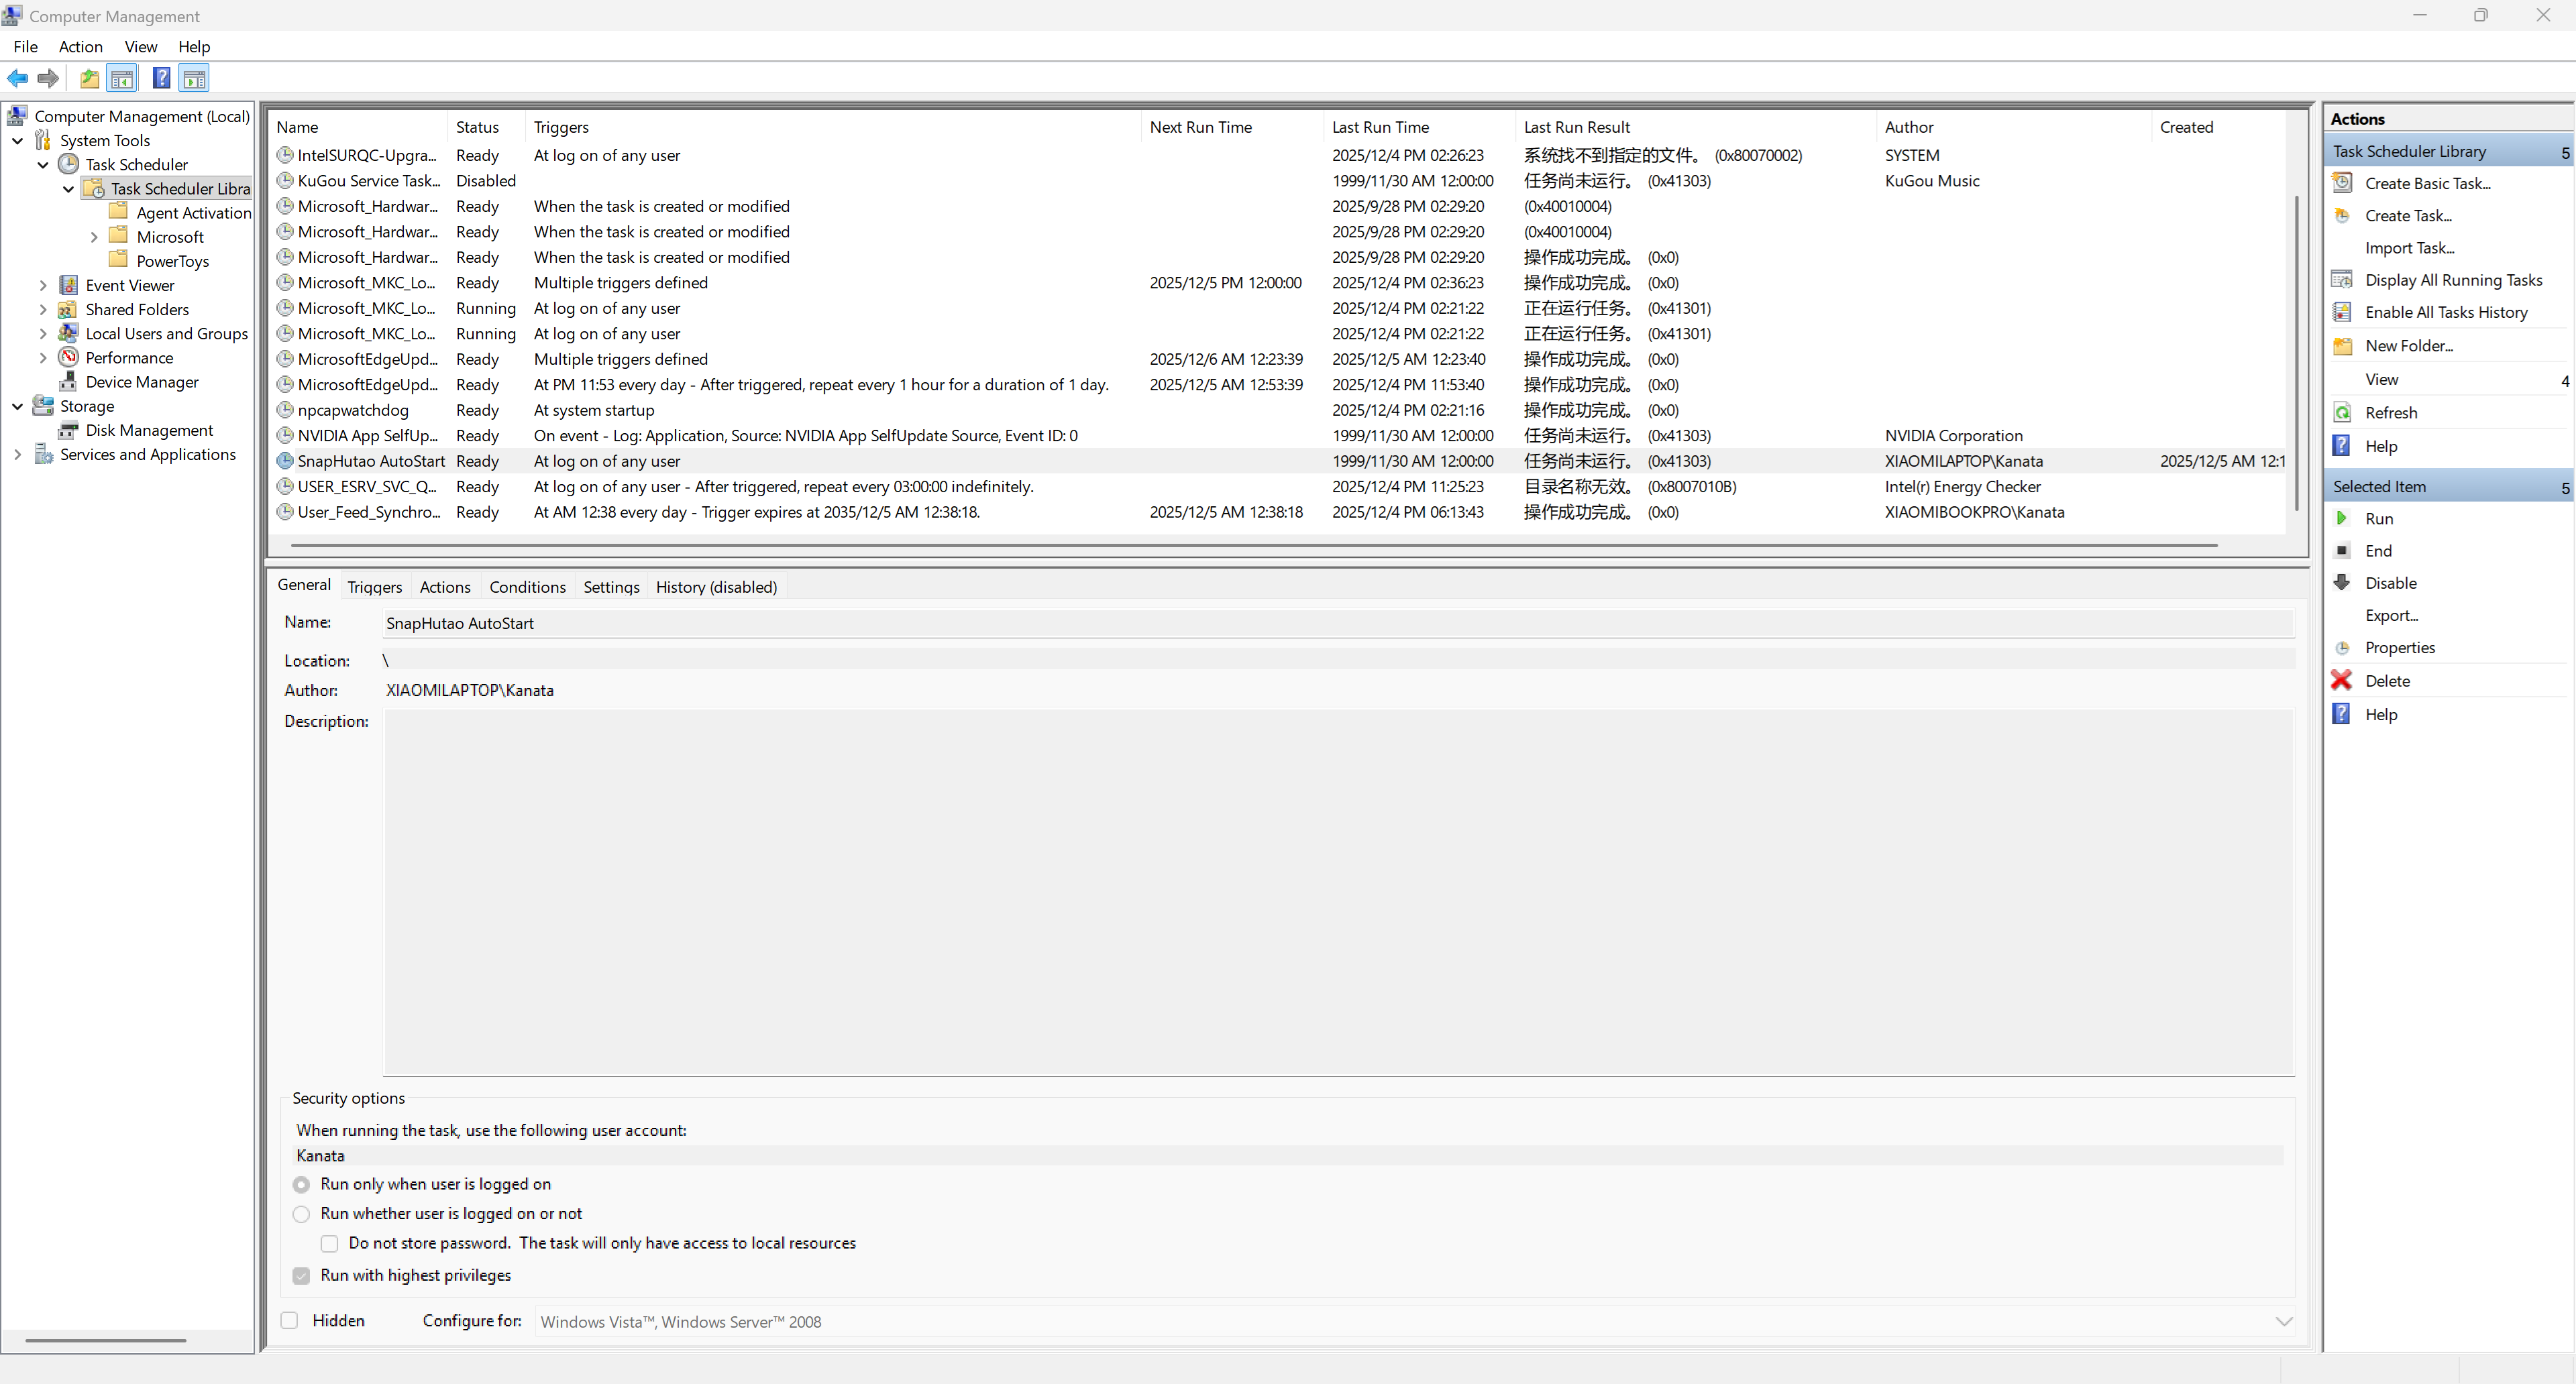Uncheck Run with highest privileges
This screenshot has width=2576, height=1384.
click(x=301, y=1276)
